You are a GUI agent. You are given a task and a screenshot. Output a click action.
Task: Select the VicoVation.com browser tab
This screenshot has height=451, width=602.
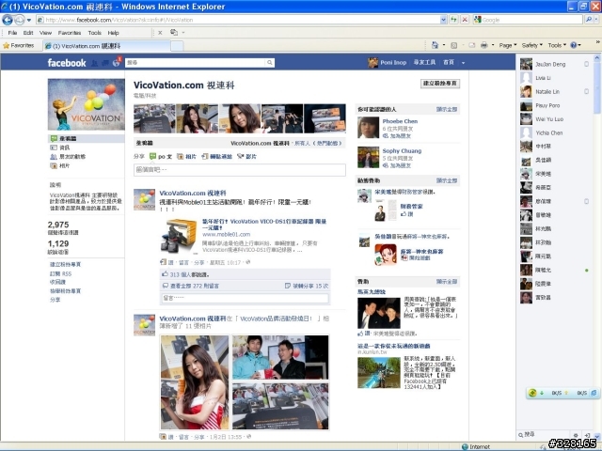click(x=106, y=46)
